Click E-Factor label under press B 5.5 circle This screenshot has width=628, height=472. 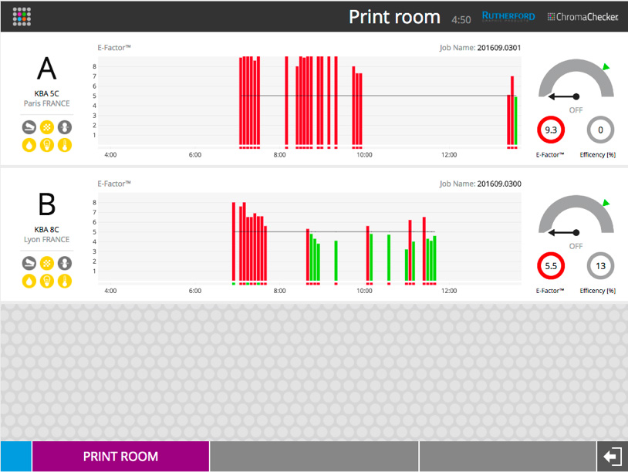coord(550,291)
